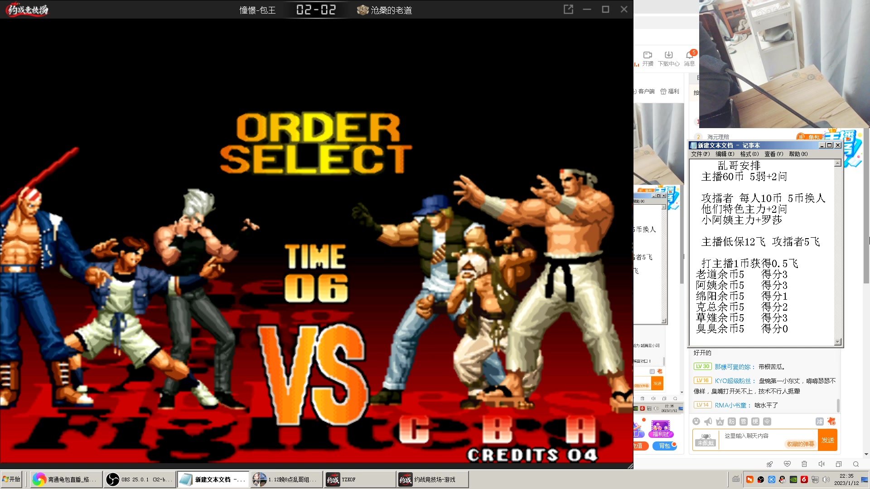Toggle chat sound speaker icon below chat
This screenshot has height=489, width=870.
coord(822,464)
